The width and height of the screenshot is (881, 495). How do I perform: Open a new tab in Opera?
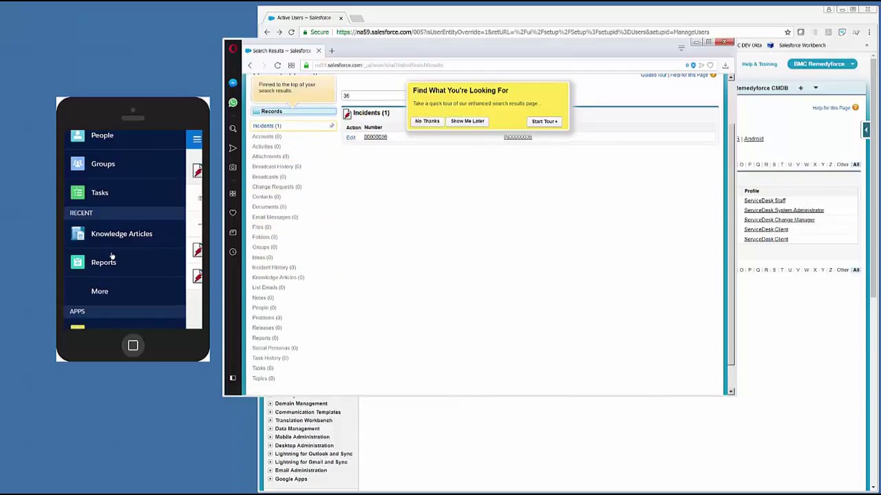click(332, 50)
